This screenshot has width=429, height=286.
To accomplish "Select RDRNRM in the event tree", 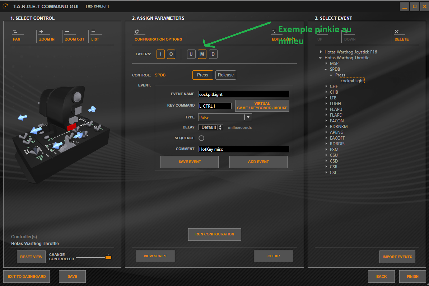I will pyautogui.click(x=339, y=127).
